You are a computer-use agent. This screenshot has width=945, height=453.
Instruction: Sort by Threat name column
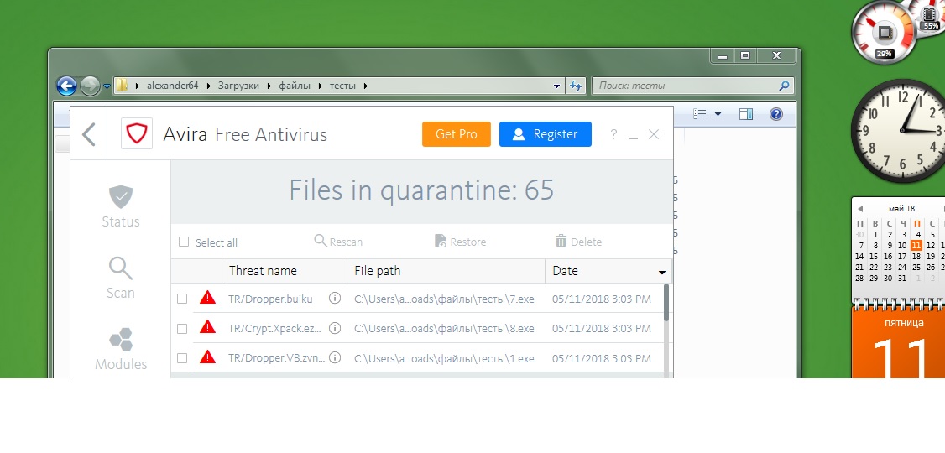285,271
